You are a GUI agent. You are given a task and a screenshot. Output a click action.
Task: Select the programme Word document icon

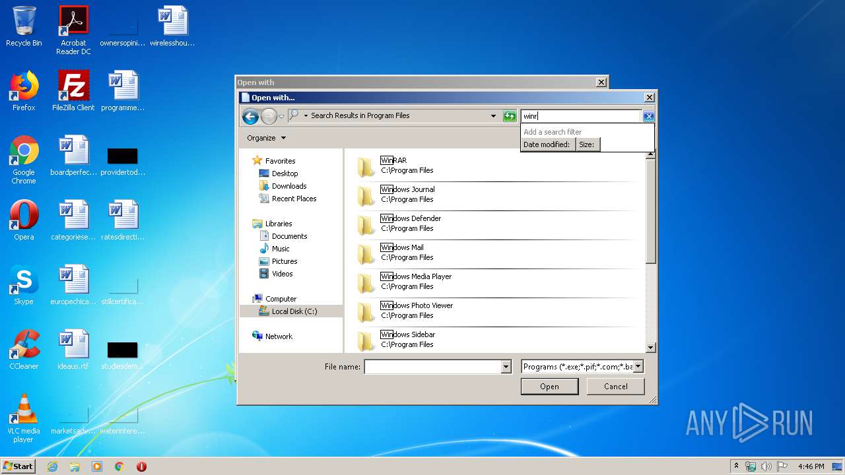123,91
